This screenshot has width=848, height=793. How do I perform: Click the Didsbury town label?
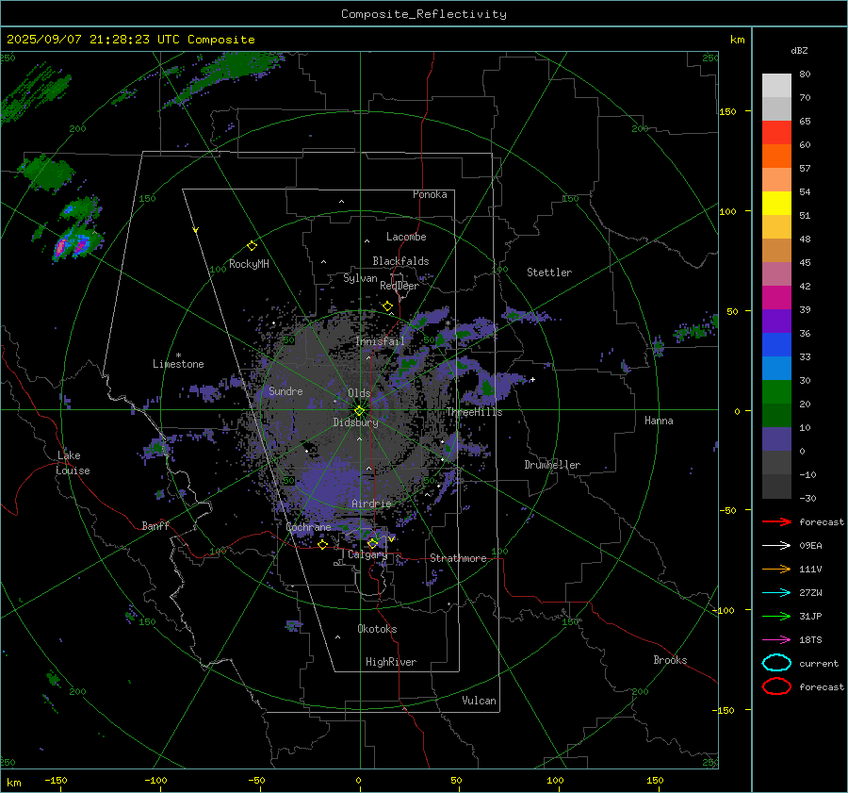(355, 422)
